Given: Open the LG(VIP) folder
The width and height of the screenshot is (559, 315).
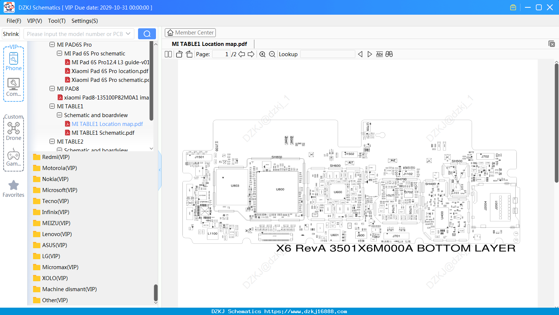Looking at the screenshot, I should coord(47,256).
